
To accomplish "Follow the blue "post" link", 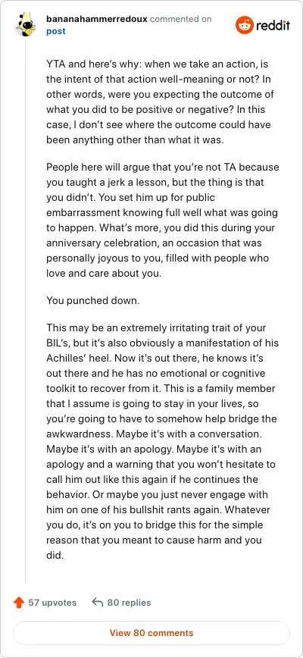I will (56, 31).
